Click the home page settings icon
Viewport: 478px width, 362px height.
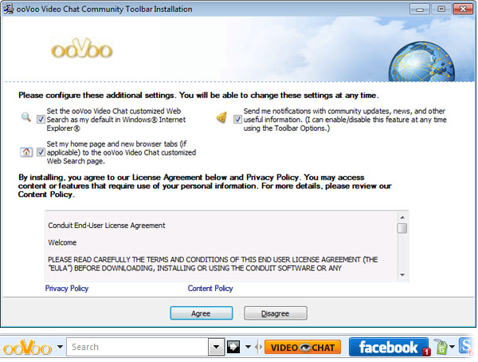point(26,151)
